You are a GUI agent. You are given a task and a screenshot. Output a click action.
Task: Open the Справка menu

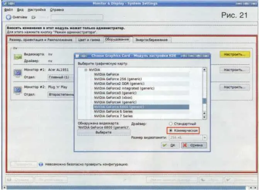pos(57,10)
